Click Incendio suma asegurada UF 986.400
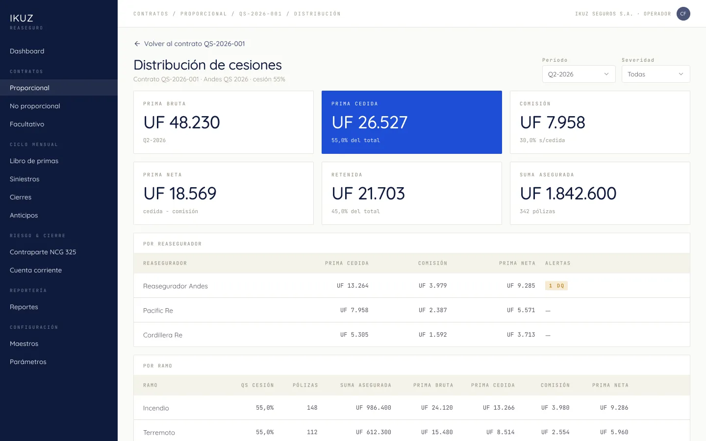706x441 pixels. (374, 408)
